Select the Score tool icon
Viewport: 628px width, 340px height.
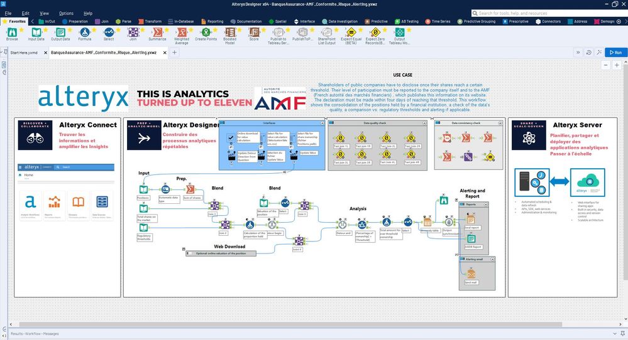point(254,33)
